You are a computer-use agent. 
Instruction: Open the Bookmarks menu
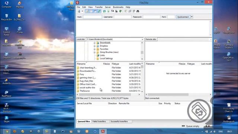click(x=118, y=7)
